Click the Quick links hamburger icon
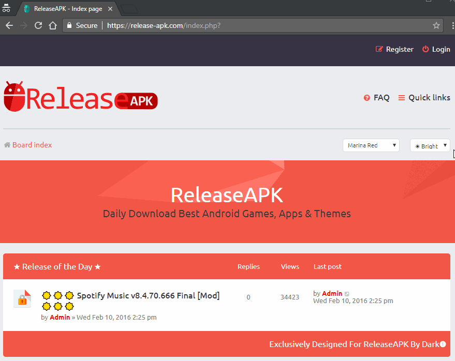This screenshot has width=455, height=361. point(402,98)
